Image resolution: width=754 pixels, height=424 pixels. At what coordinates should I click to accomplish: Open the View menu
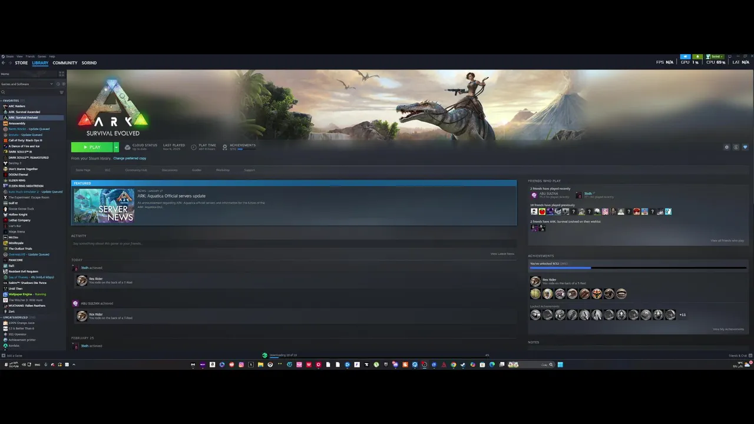19,57
